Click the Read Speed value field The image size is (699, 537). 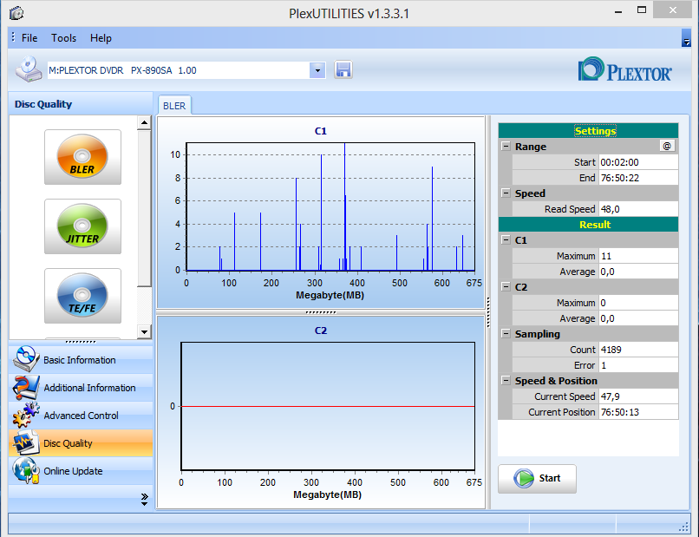638,209
